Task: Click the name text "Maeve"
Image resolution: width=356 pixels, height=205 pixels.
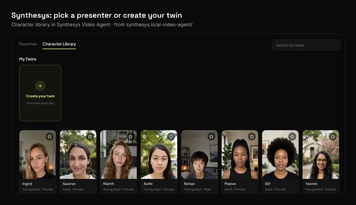Action: click(x=230, y=184)
